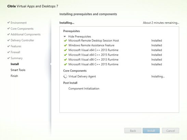Click Microsoft Visual x64 C++ 2013 Runtime text
This screenshot has width=187, height=140.
coord(93,50)
